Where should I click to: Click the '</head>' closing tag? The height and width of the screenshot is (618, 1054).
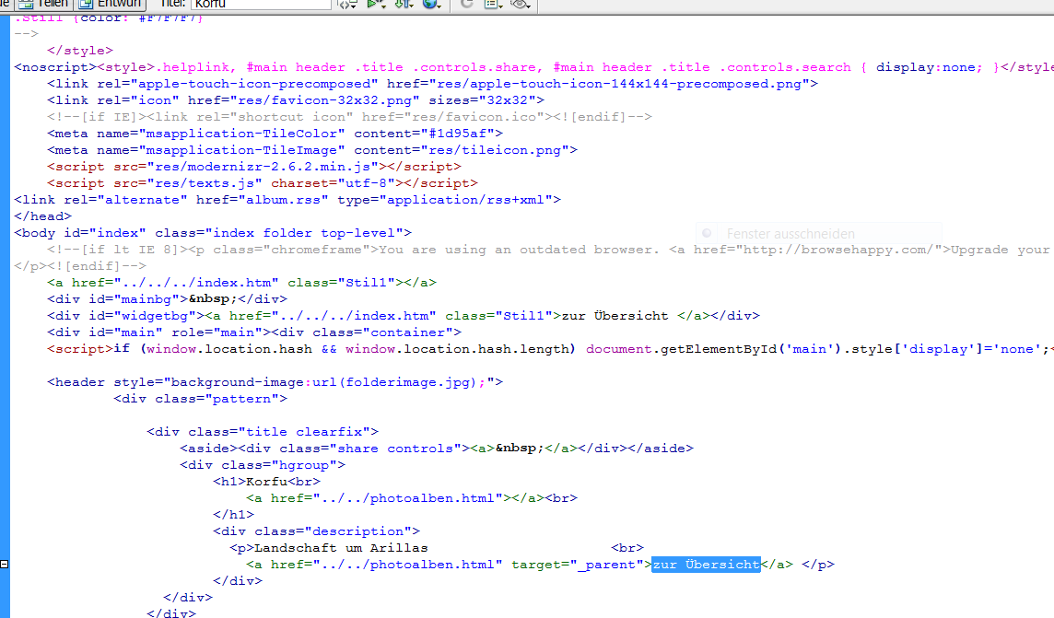coord(43,216)
